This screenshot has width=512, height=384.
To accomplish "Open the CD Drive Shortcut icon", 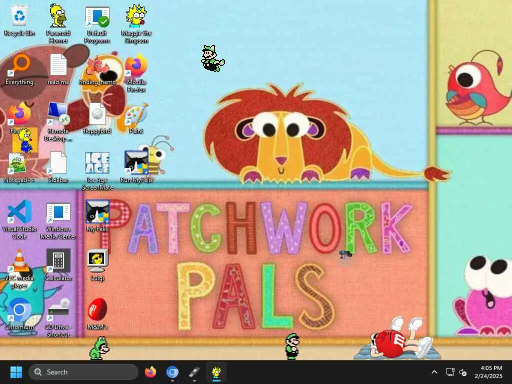I will tap(58, 317).
